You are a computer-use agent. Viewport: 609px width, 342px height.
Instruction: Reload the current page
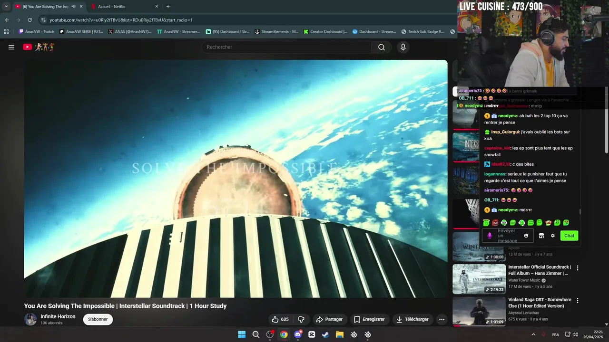(x=29, y=20)
